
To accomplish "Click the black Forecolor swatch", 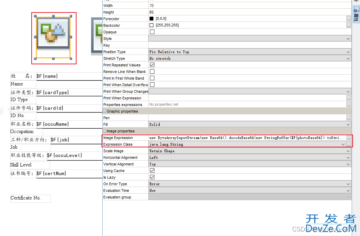I will 152,18.
